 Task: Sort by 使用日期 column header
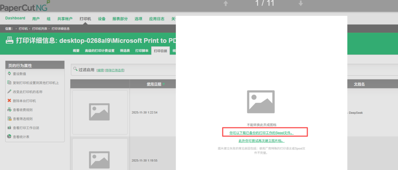pos(154,84)
